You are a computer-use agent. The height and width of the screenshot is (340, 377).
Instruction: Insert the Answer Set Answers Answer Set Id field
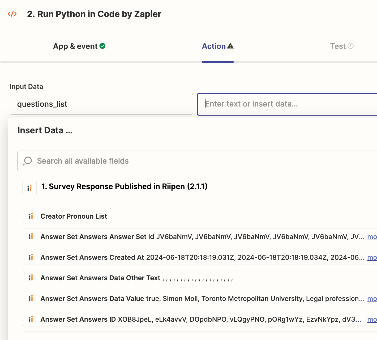click(200, 236)
